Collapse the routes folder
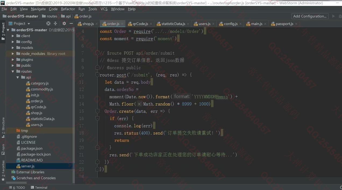 [13, 71]
